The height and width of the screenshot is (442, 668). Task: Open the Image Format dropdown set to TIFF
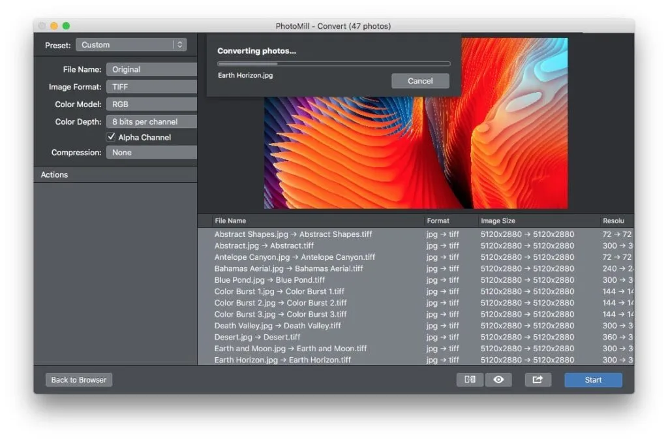point(151,86)
